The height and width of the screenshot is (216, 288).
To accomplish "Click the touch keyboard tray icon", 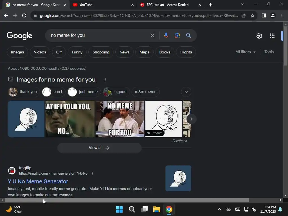I will coord(237,209).
